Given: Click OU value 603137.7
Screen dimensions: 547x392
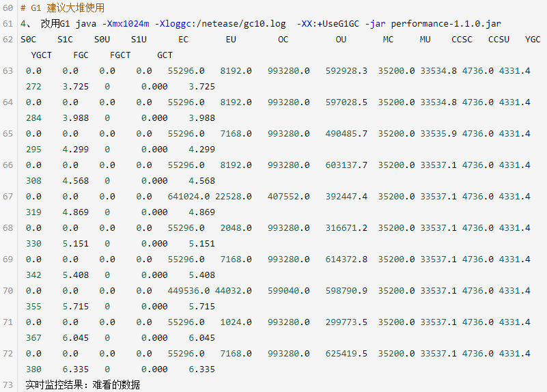Looking at the screenshot, I should [346, 165].
